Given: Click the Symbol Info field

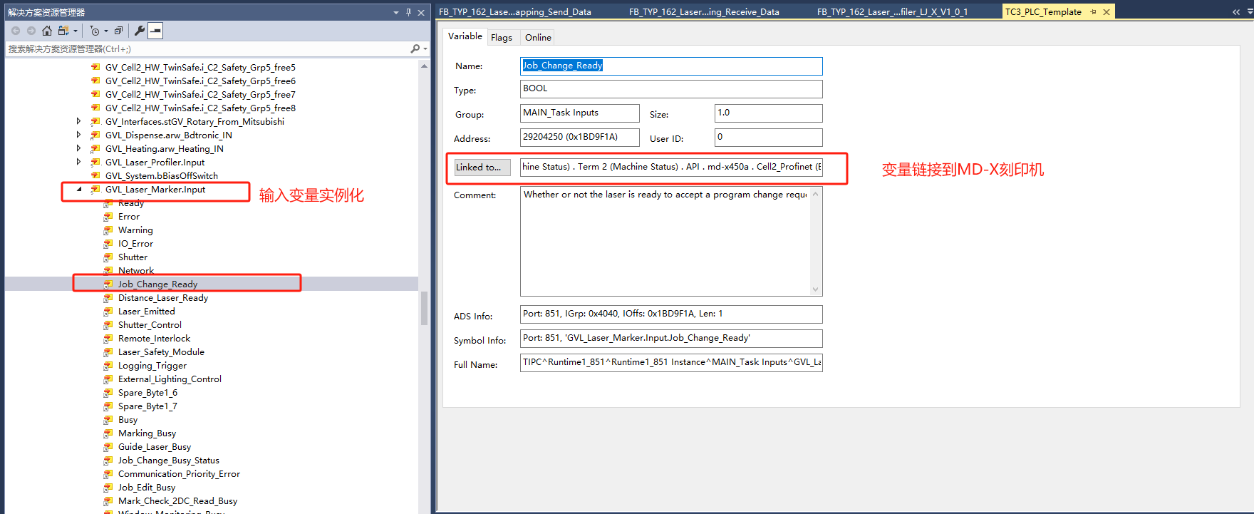Looking at the screenshot, I should coord(671,338).
